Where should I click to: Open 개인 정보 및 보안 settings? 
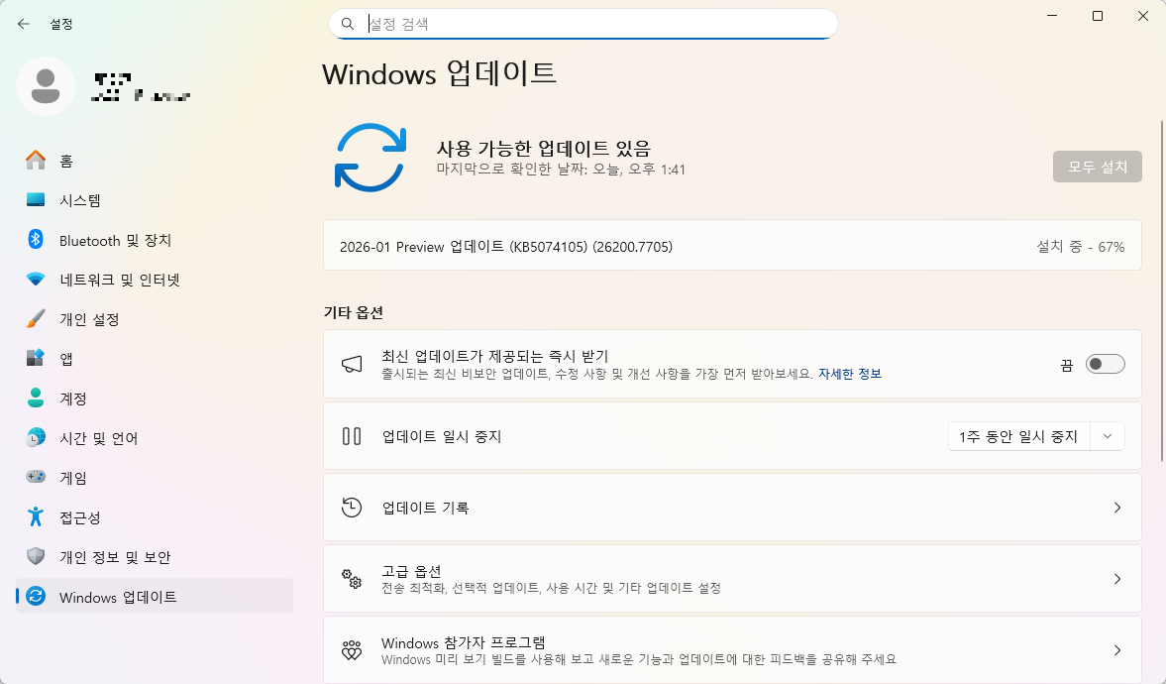[x=154, y=557]
